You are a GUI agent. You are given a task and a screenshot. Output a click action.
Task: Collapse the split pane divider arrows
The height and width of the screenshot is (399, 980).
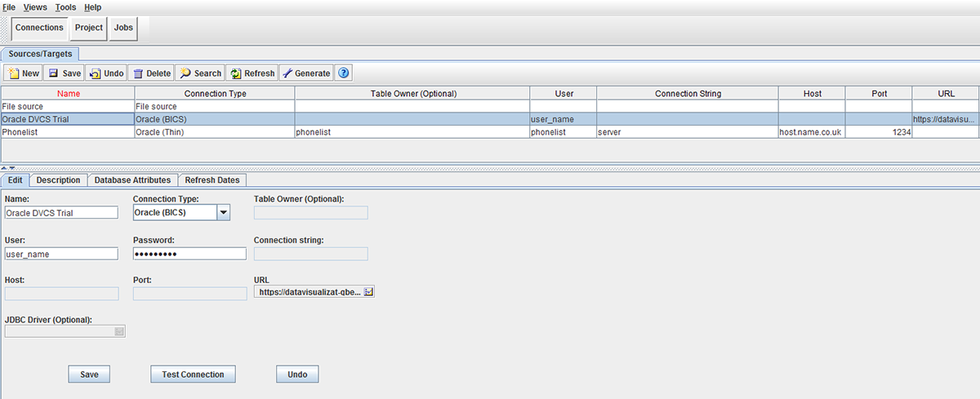click(7, 167)
